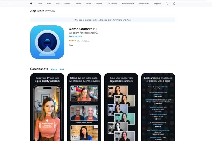The image size is (212, 141).
Task: Open the AirPods menu
Action: 99,4
